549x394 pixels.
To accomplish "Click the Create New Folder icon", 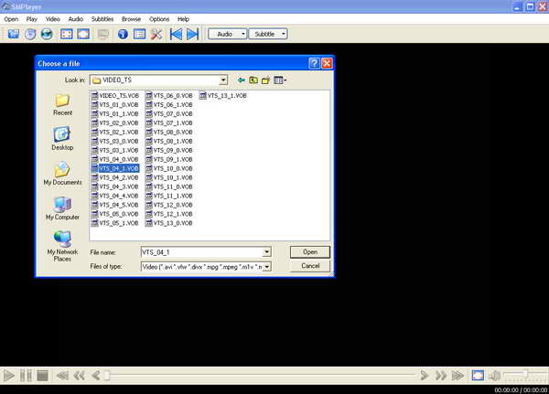I will click(x=265, y=80).
